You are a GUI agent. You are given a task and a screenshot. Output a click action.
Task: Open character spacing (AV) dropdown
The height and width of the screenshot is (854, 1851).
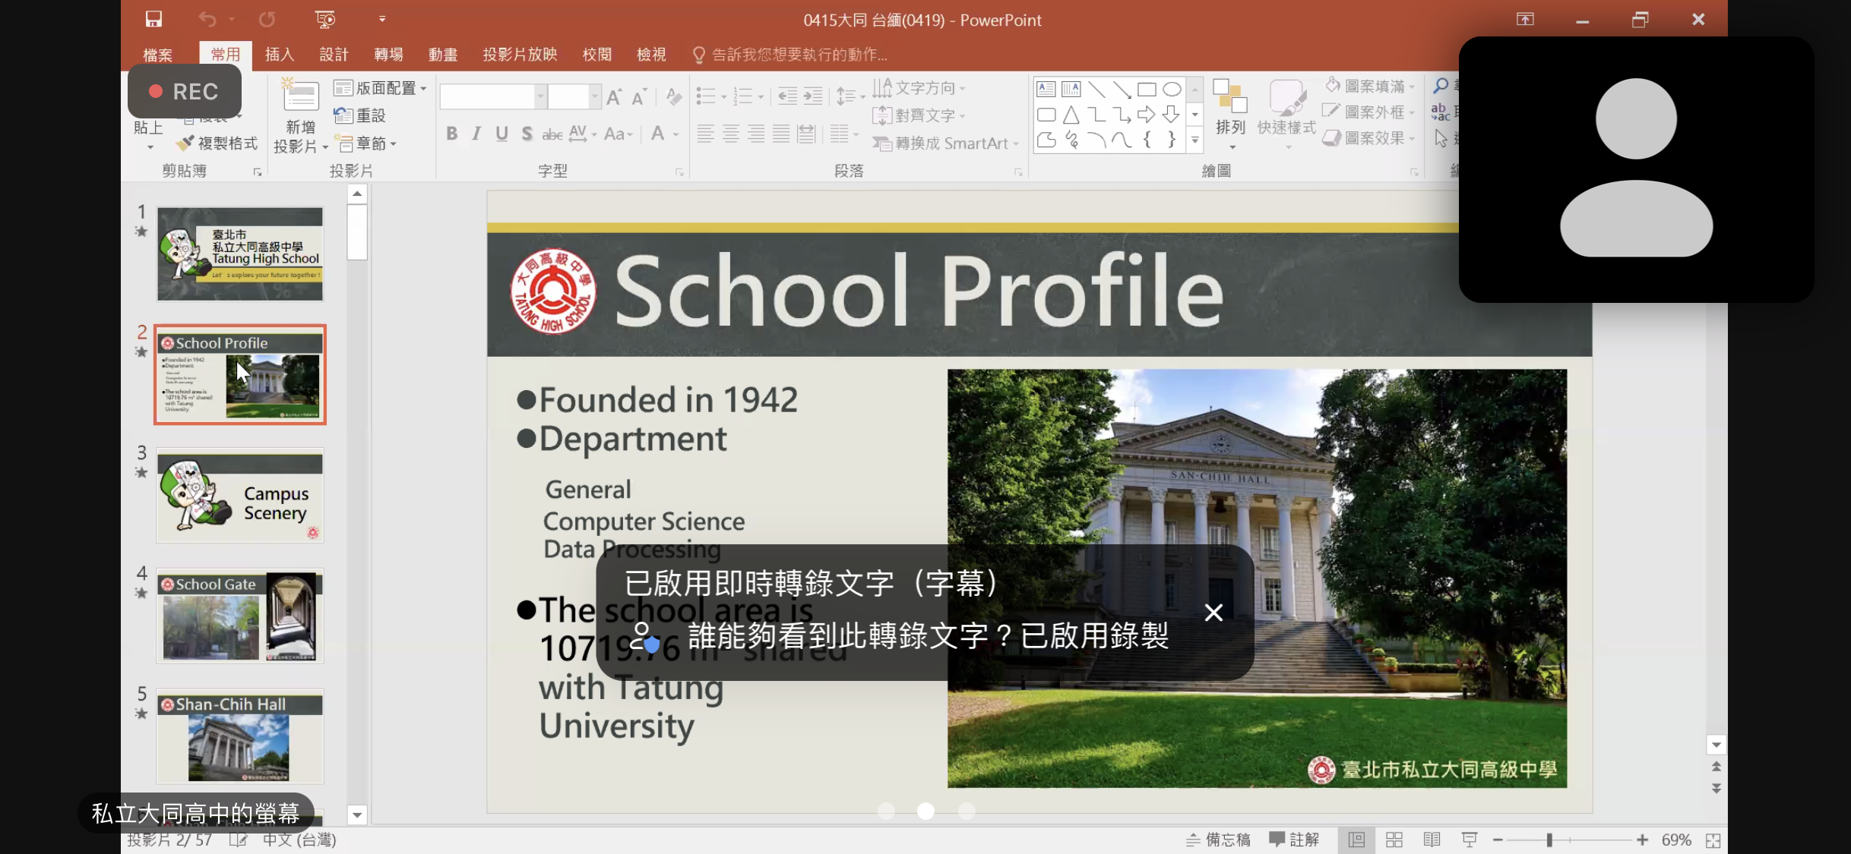[x=583, y=134]
